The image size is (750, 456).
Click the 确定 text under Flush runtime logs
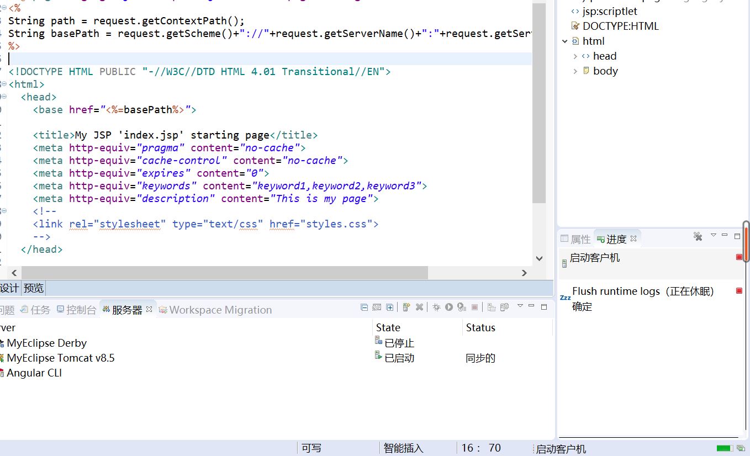tap(582, 306)
